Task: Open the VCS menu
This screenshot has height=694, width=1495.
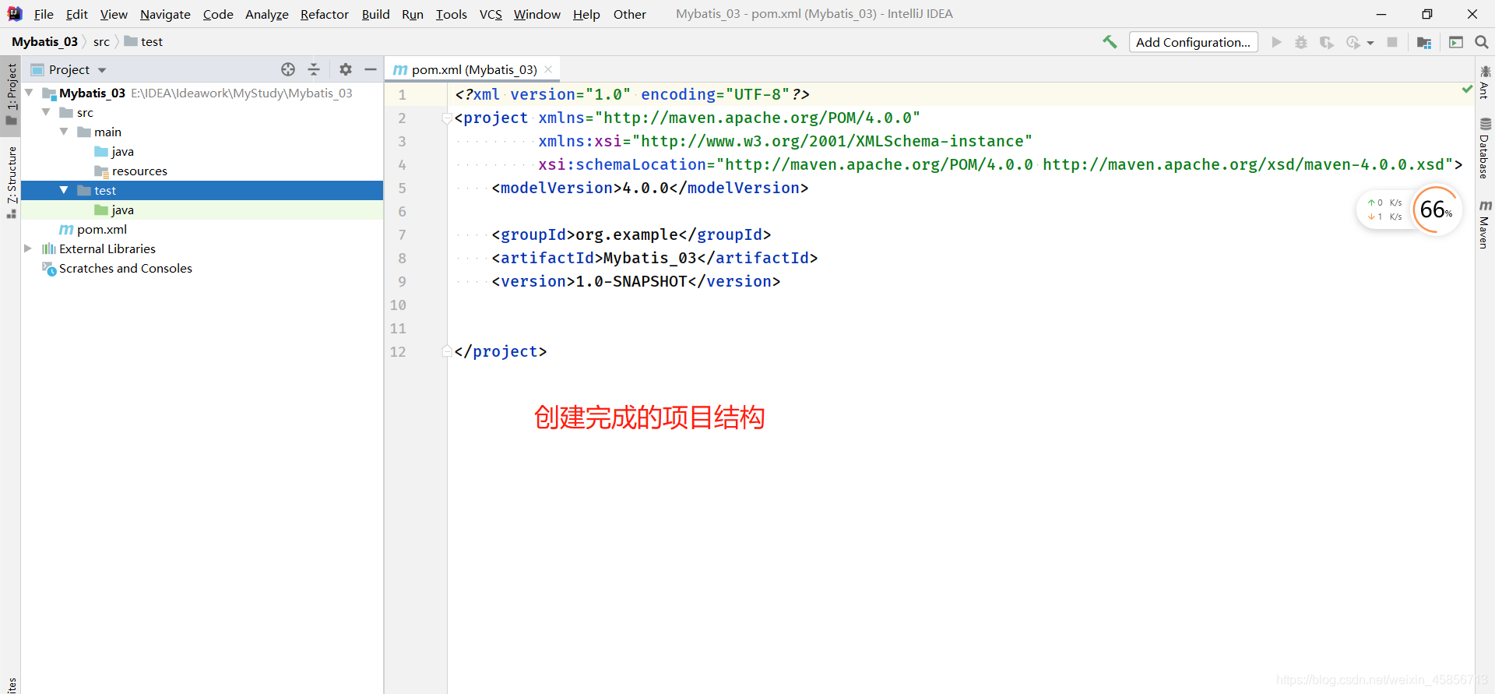Action: [x=491, y=14]
